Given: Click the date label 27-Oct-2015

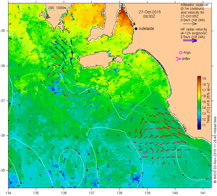Looking at the screenshot, I should (150, 12).
